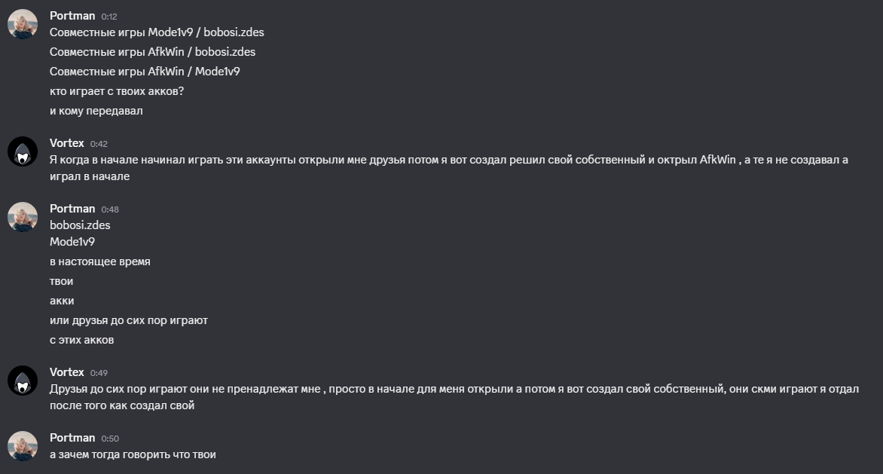Viewport: 883px width, 474px height.
Task: Click the 0:42 message timestamp
Action: point(99,144)
